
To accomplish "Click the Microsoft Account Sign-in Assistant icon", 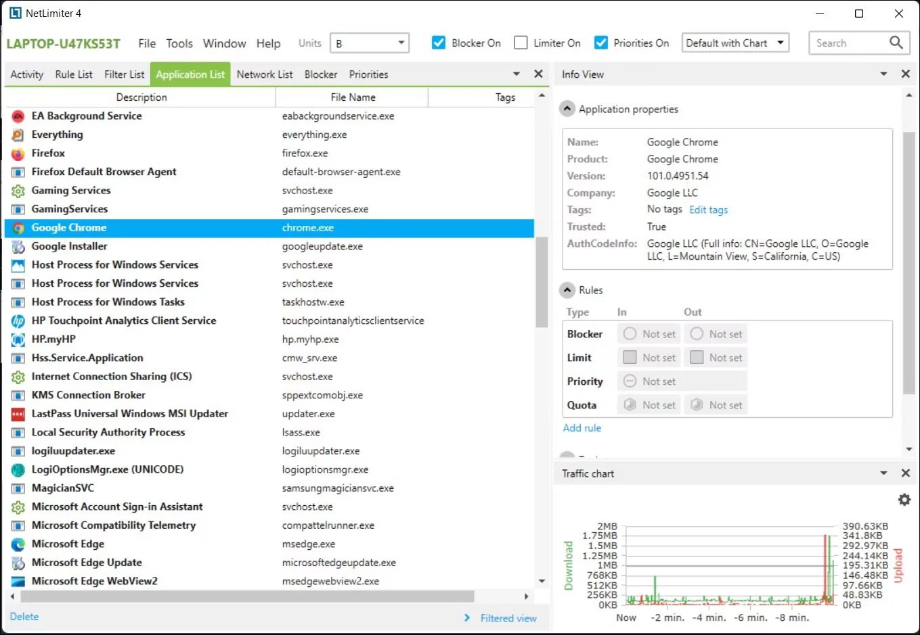I will click(18, 507).
